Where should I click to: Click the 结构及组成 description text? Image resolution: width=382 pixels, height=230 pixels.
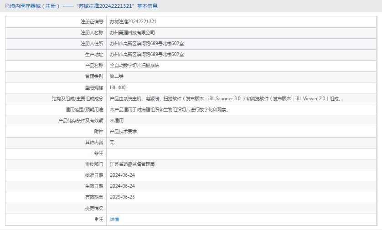tap(225, 98)
